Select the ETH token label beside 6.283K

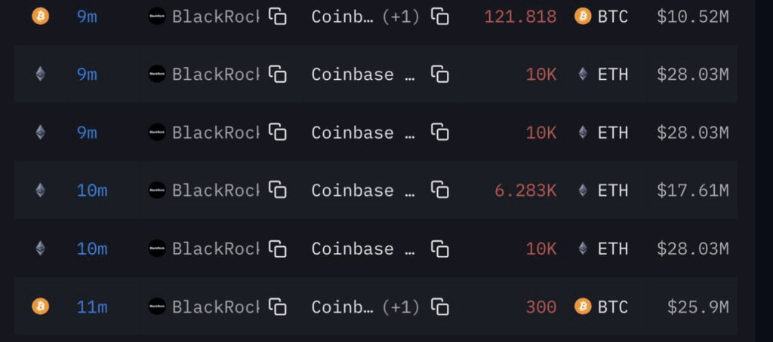coord(612,191)
